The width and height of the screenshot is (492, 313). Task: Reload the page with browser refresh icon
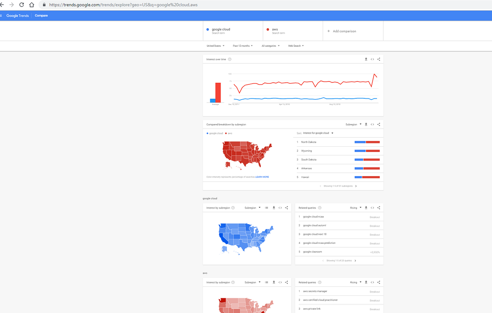coord(21,5)
